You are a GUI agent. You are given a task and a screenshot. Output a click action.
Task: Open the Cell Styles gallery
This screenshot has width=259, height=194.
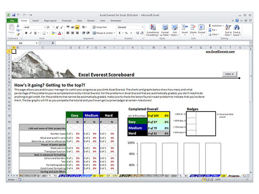pos(175,30)
